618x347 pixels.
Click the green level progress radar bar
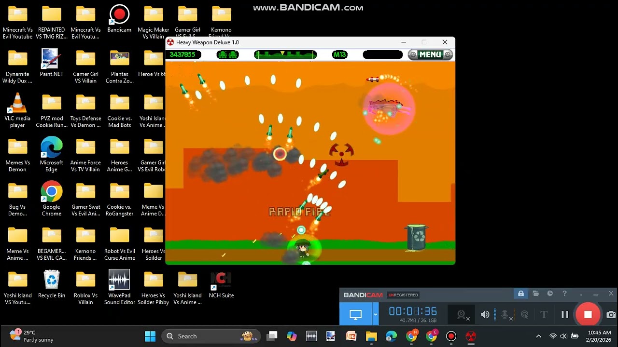(285, 54)
